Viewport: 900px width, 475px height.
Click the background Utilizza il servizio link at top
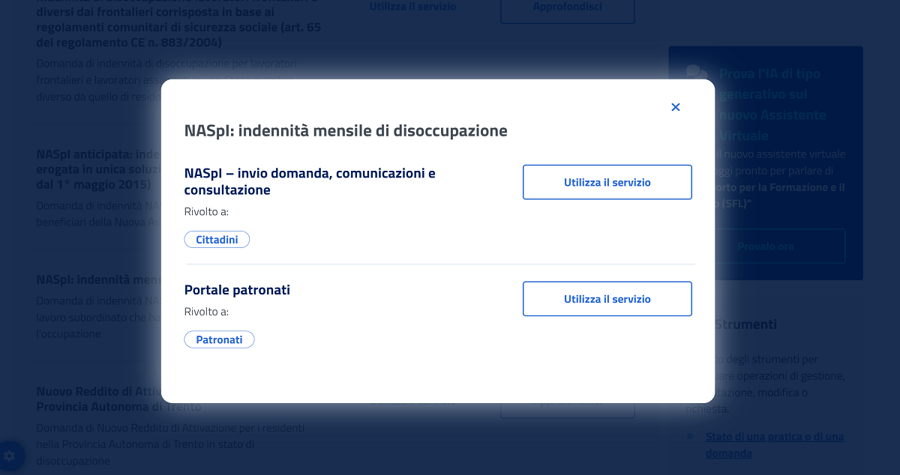tap(412, 7)
